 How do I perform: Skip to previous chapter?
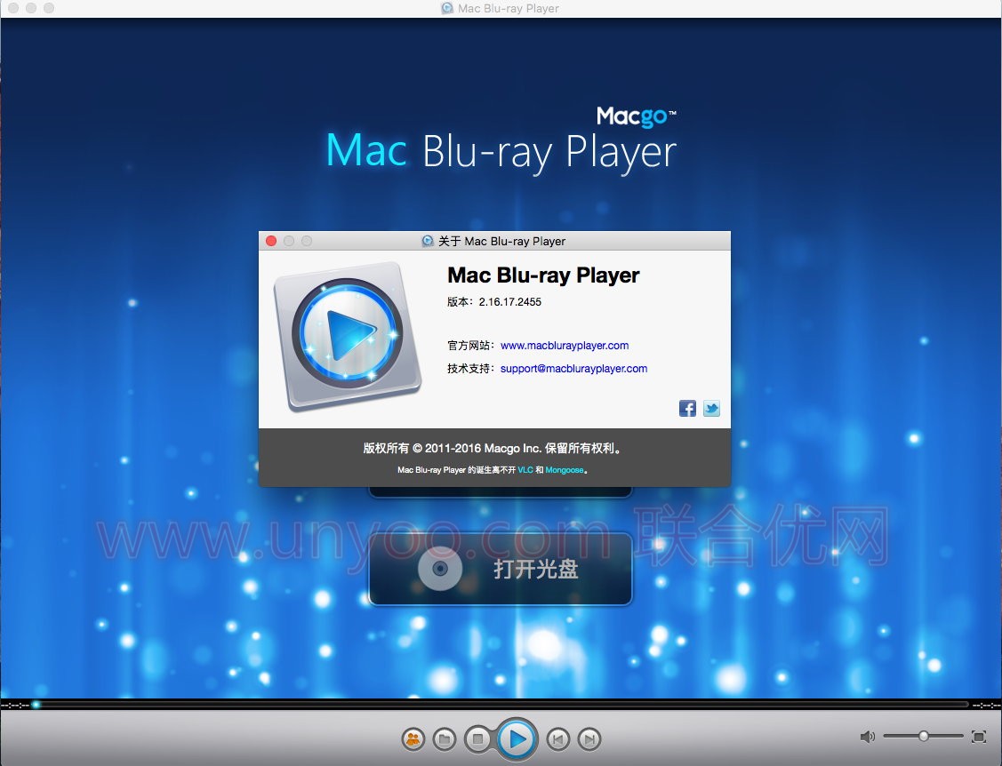(x=557, y=739)
